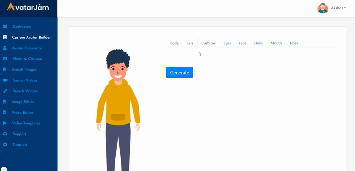Click the AvatarJam logo
The width and height of the screenshot is (355, 171).
click(x=28, y=7)
